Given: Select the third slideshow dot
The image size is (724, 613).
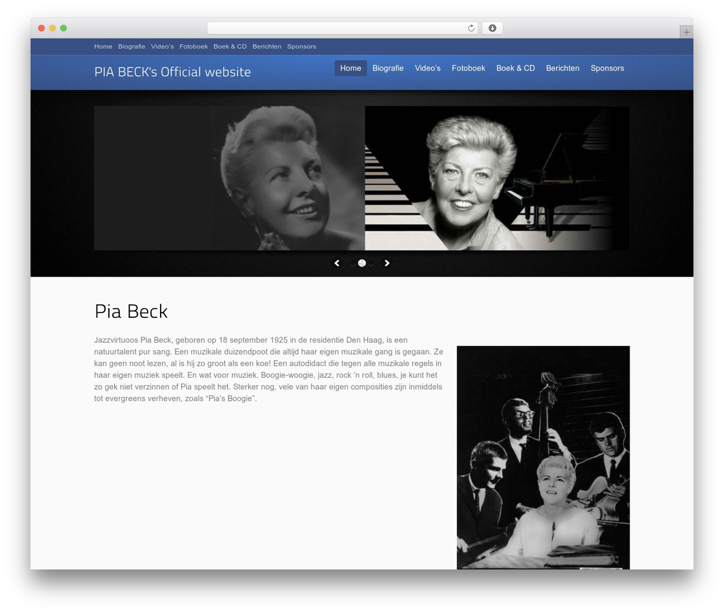Looking at the screenshot, I should 371,263.
